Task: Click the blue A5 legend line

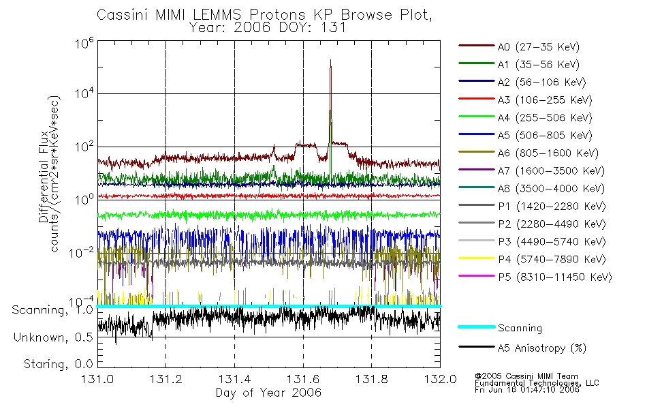Action: point(476,134)
